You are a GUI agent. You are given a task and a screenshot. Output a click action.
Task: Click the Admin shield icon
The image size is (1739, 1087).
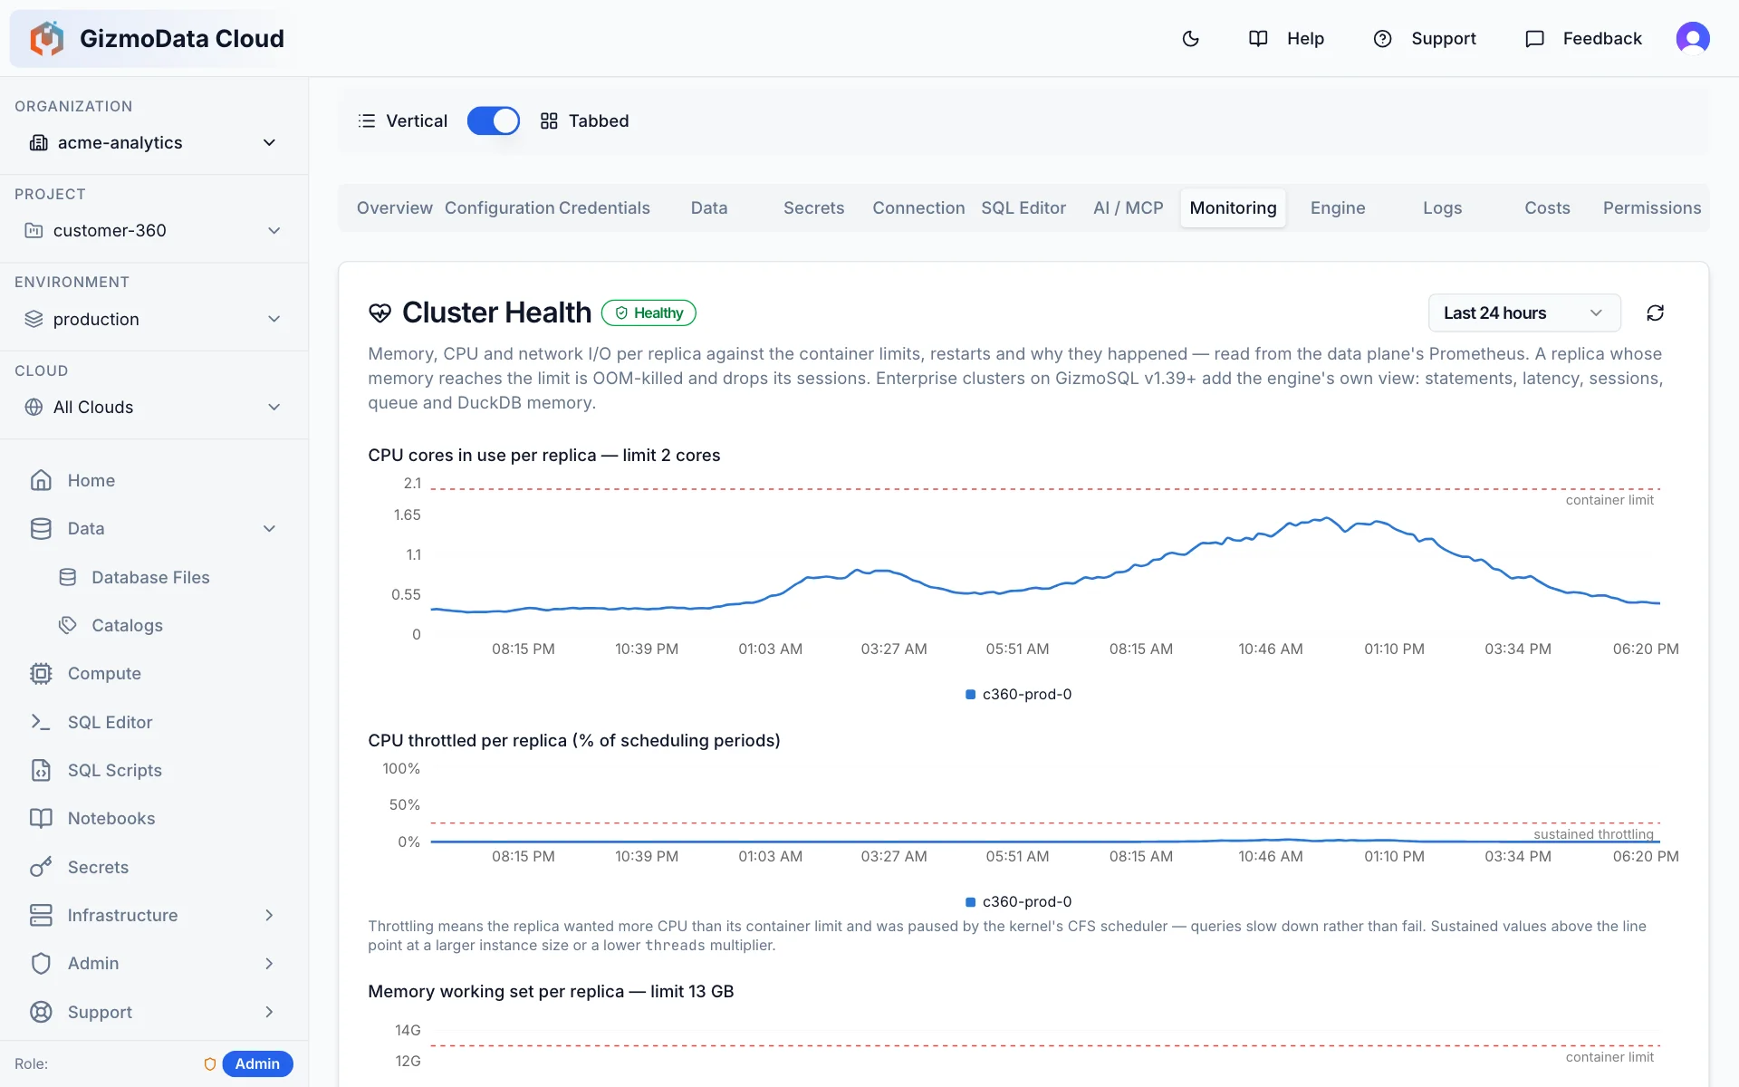(41, 963)
